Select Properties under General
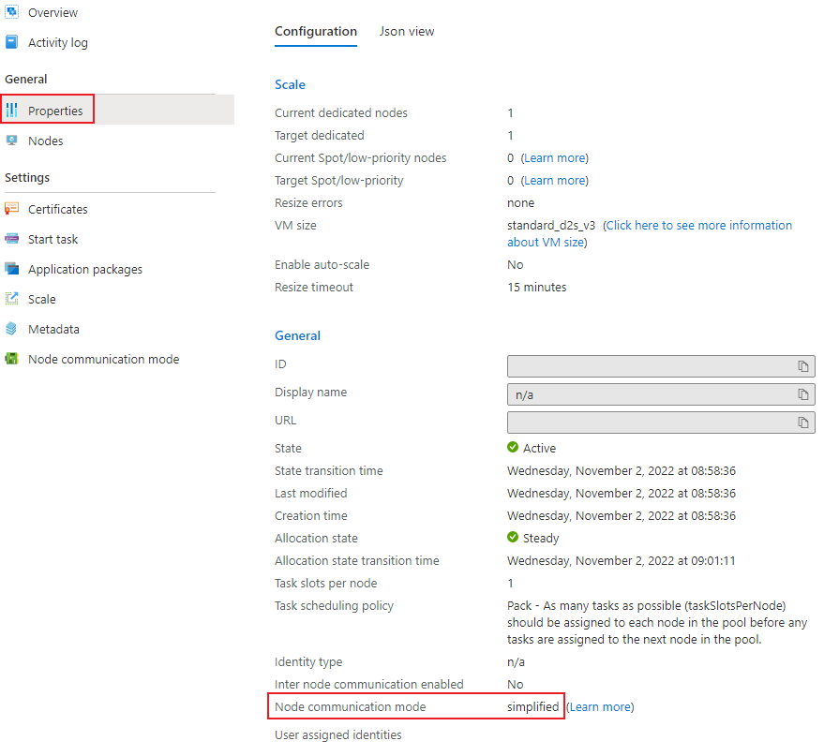824x756 pixels. point(56,110)
